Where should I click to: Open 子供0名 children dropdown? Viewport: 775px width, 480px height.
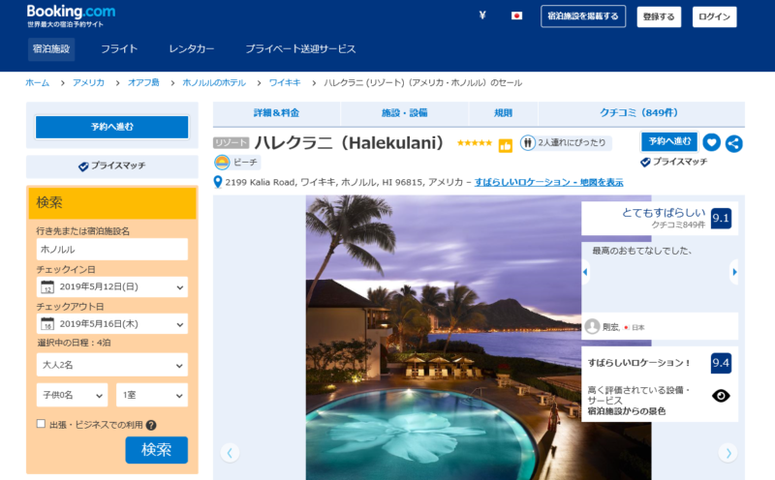(x=72, y=395)
